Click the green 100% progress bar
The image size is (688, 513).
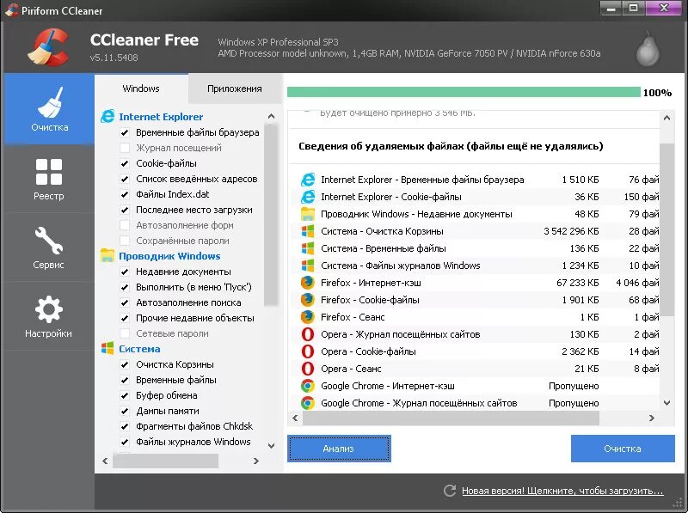(x=464, y=92)
